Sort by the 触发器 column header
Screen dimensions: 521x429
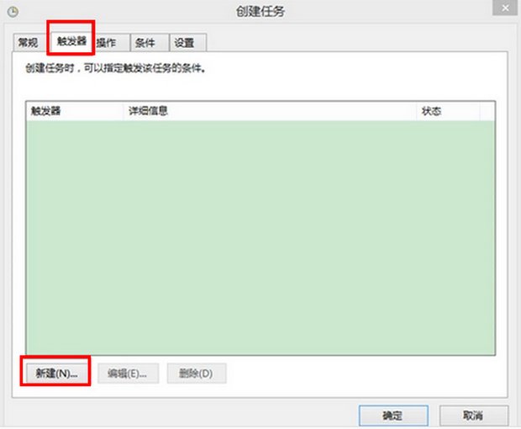point(75,111)
